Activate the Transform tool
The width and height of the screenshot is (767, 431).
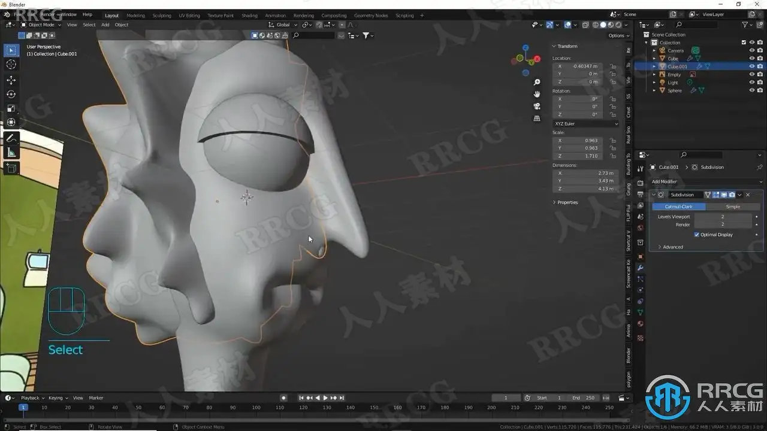[x=11, y=123]
